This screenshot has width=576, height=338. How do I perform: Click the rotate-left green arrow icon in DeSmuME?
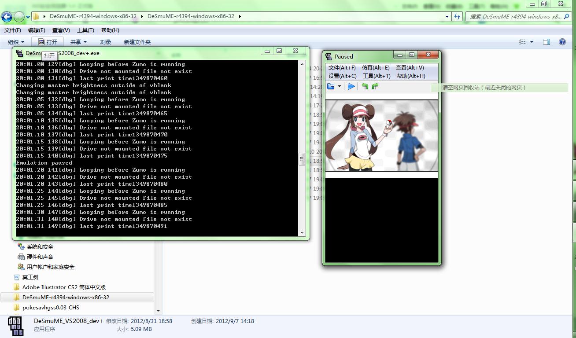pos(365,86)
